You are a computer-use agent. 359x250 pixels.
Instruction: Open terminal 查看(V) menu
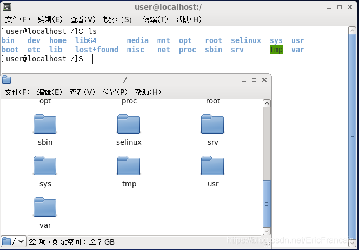(83, 19)
